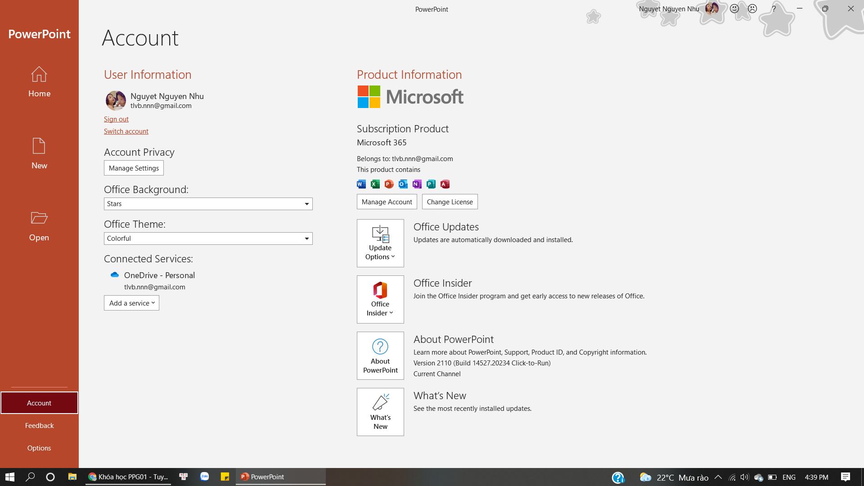Click the Outlook app icon
Screen dimensions: 864x486
tap(403, 184)
